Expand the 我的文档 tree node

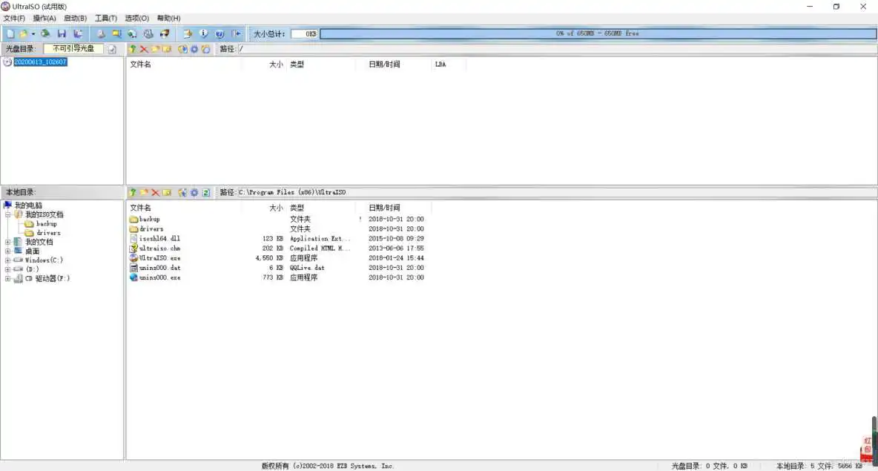[7, 241]
